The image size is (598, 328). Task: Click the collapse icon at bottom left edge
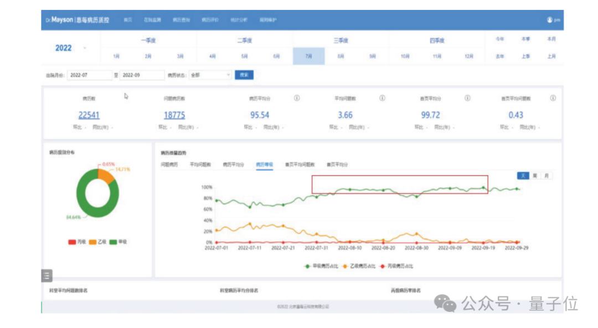pos(48,275)
